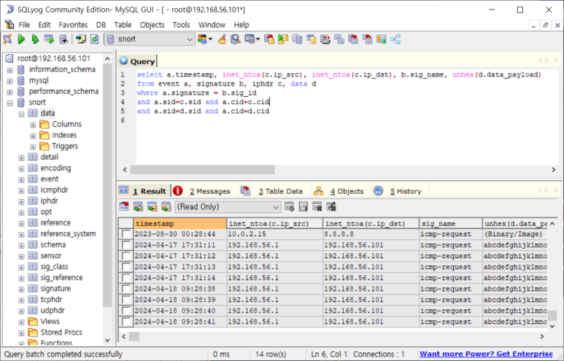
Task: Select the signature table in the tree
Action: [x=55, y=288]
